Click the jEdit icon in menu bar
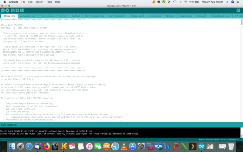243x152 pixels. point(154,2)
